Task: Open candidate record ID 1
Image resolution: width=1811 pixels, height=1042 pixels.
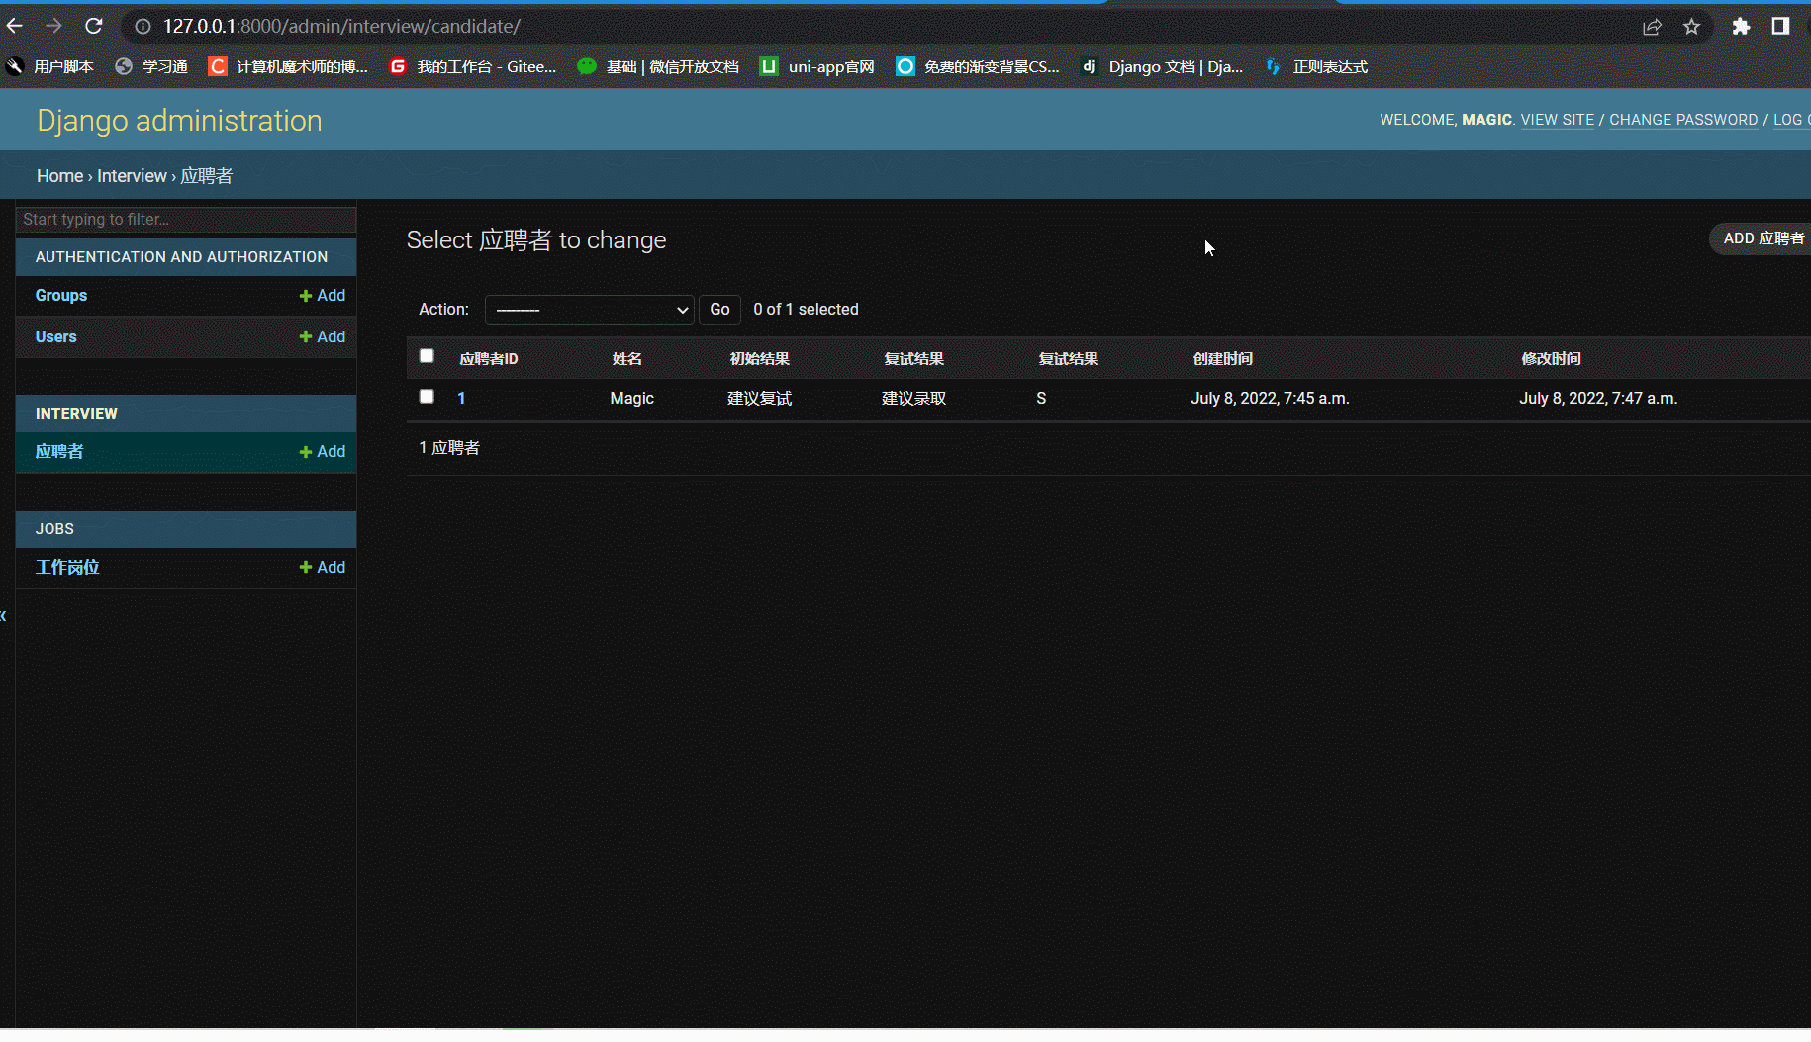Action: click(x=461, y=398)
